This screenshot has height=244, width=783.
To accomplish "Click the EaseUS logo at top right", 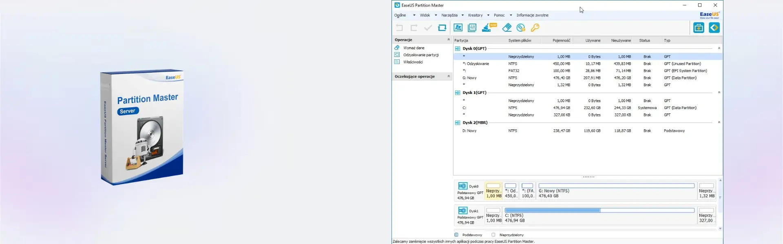I will (x=710, y=15).
